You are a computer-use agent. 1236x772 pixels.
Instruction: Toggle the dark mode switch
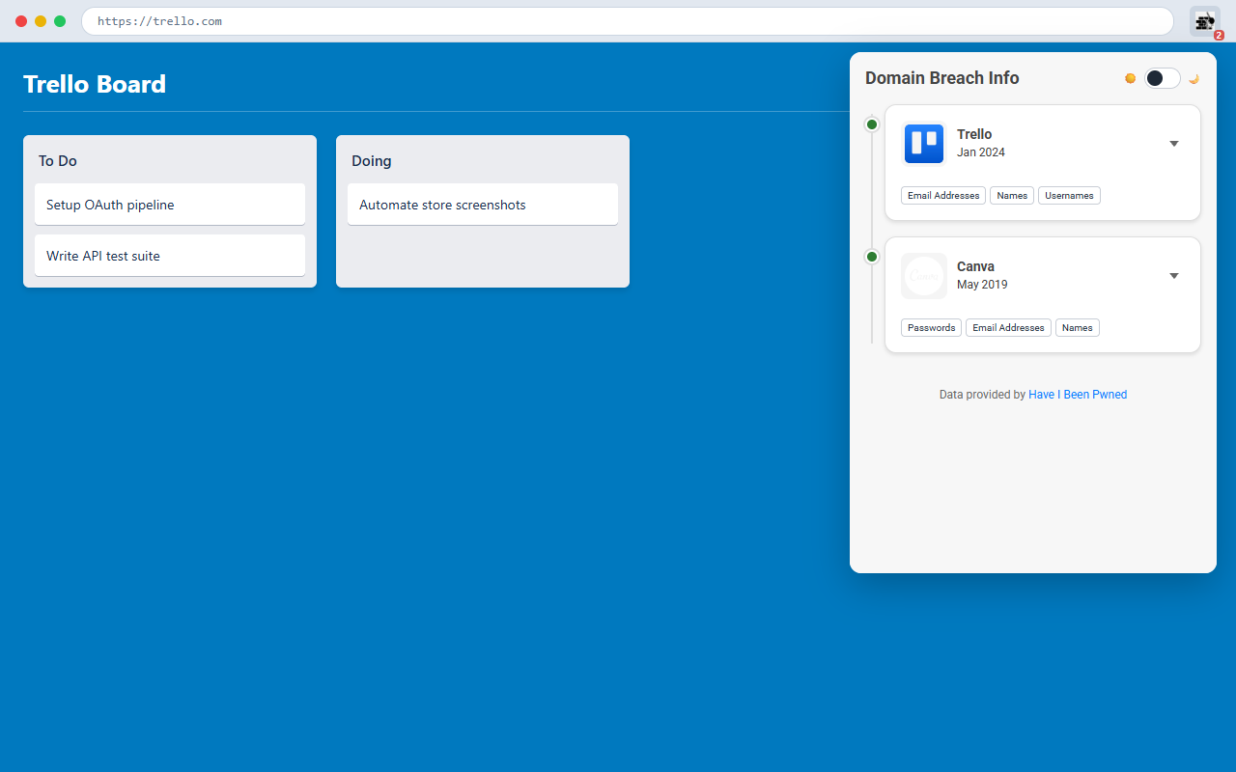pos(1163,78)
